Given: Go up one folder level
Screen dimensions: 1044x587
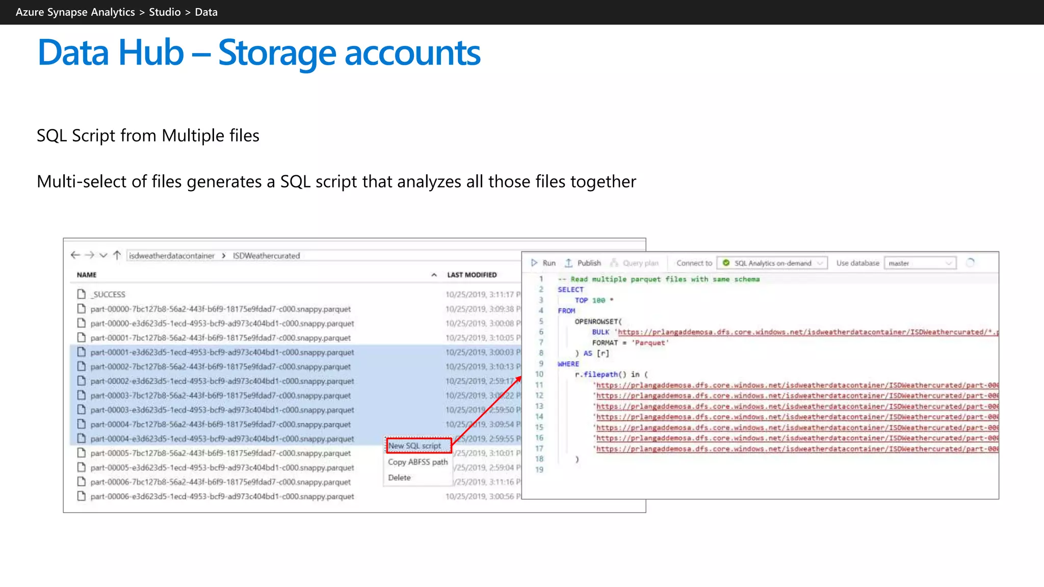Looking at the screenshot, I should [117, 255].
